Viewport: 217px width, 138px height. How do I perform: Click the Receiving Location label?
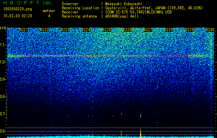tap(80, 8)
